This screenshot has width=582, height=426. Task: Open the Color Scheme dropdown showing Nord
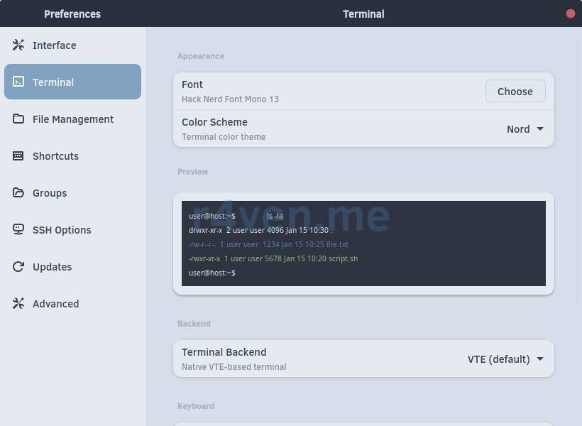[x=525, y=129]
